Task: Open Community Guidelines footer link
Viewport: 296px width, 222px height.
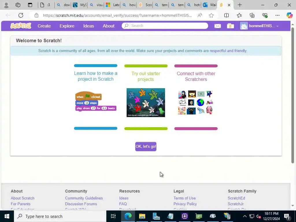Action: point(84,198)
